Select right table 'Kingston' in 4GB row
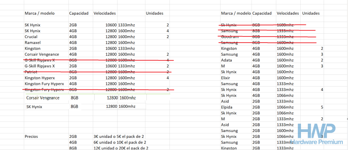This screenshot has width=348, height=150. pyautogui.click(x=229, y=48)
